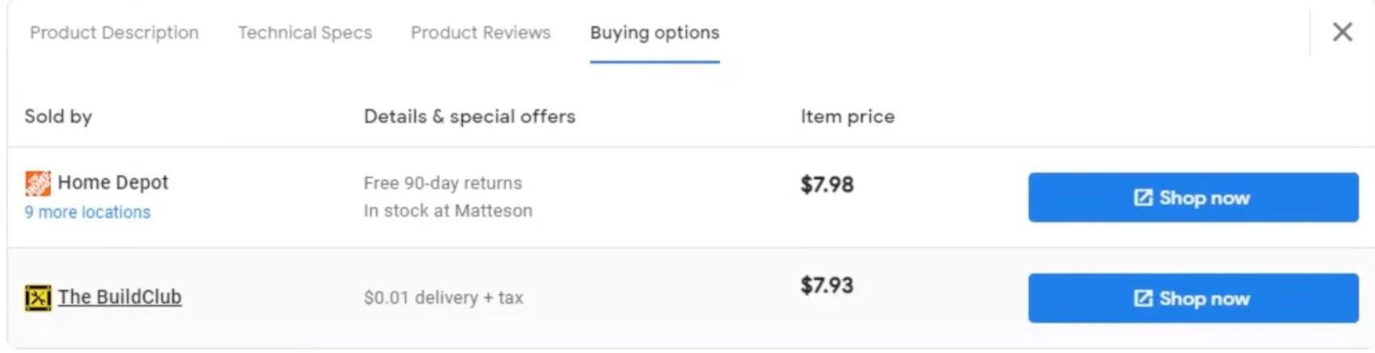This screenshot has width=1375, height=353.
Task: Click The BuildClub yellow logo icon
Action: pos(37,298)
